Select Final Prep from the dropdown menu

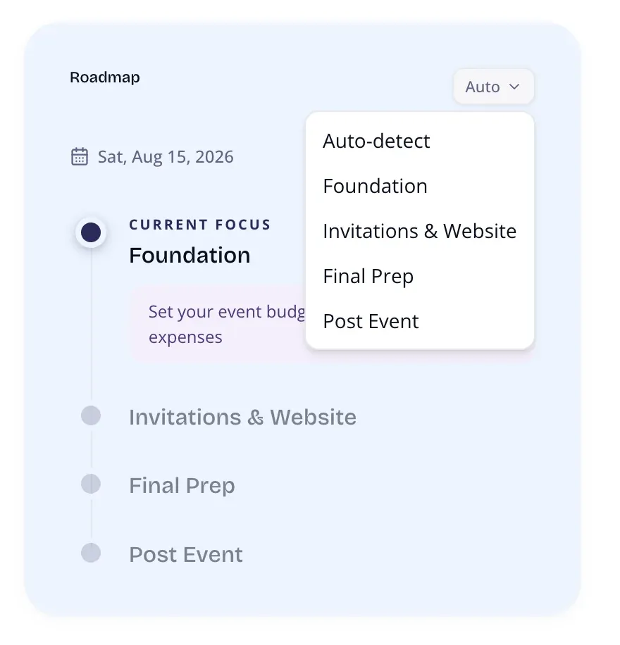(x=368, y=276)
